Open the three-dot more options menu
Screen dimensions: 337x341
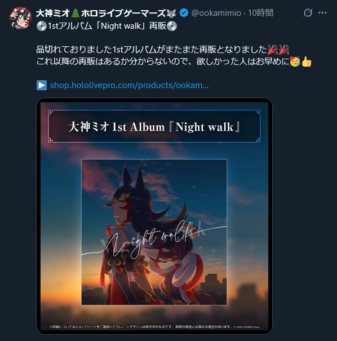click(322, 13)
